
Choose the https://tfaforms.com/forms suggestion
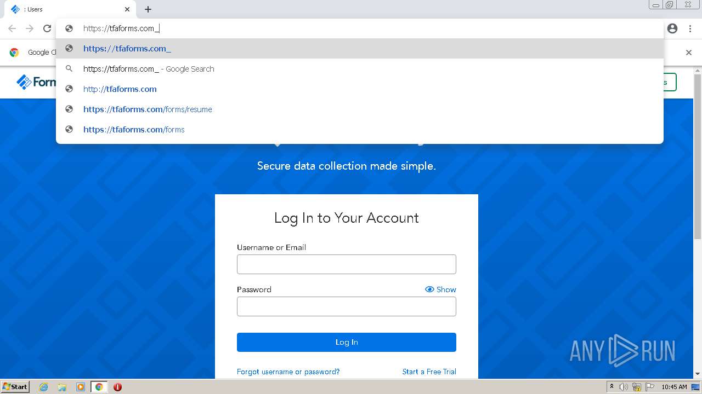click(360, 130)
